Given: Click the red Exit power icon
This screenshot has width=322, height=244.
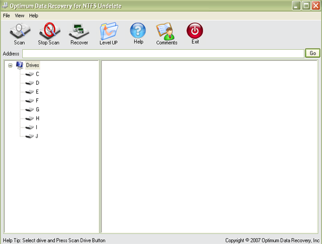Looking at the screenshot, I should 195,30.
